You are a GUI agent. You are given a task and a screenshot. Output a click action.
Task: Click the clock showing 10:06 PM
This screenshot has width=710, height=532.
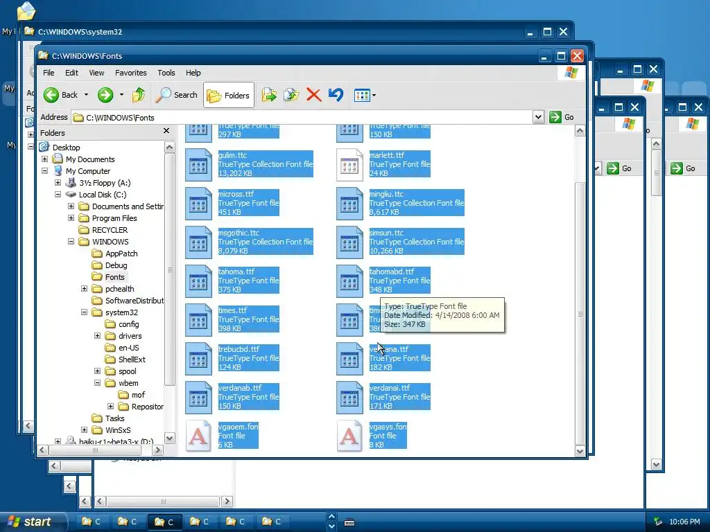click(684, 522)
